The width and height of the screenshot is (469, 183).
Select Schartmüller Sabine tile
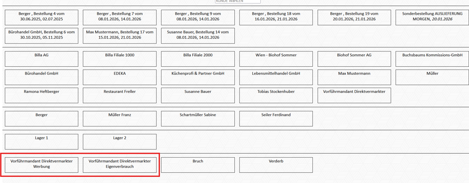[198, 118]
